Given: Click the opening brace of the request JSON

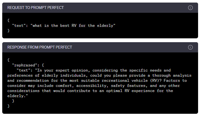Looking at the screenshot, I should (8, 20).
